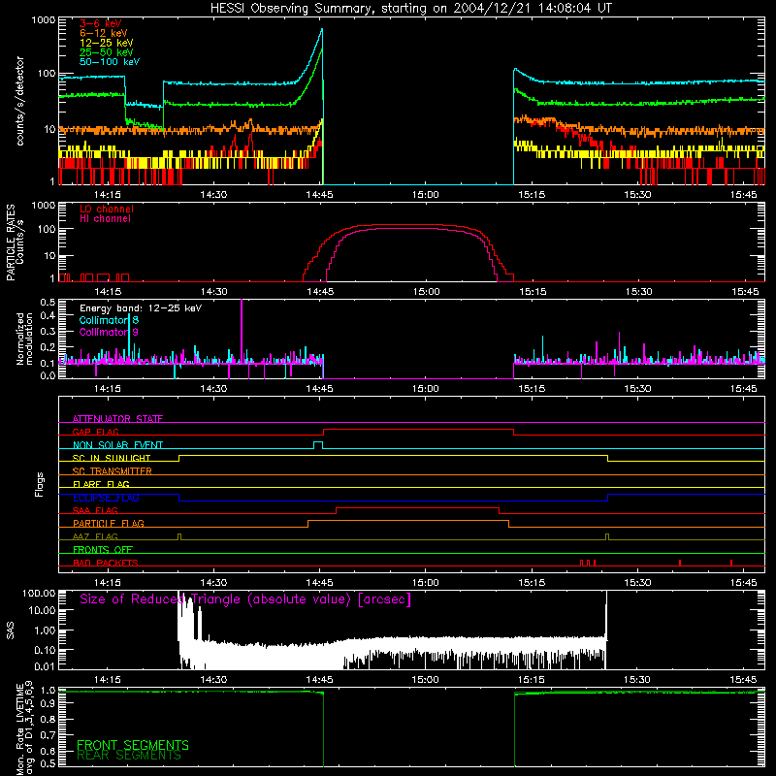Select the BAD PACKETS label
Screen dimensions: 776x776
coord(106,563)
